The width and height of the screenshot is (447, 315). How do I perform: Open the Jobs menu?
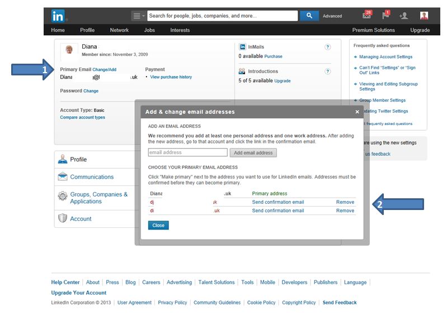[x=149, y=30]
